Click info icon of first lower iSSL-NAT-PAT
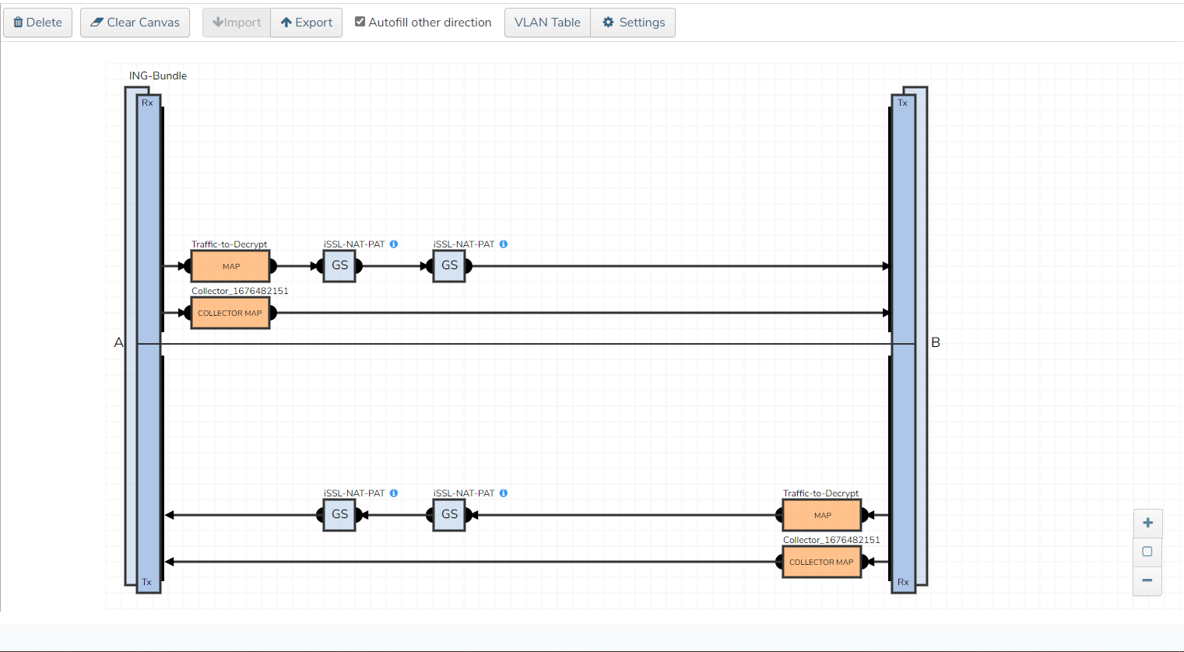 pyautogui.click(x=394, y=493)
